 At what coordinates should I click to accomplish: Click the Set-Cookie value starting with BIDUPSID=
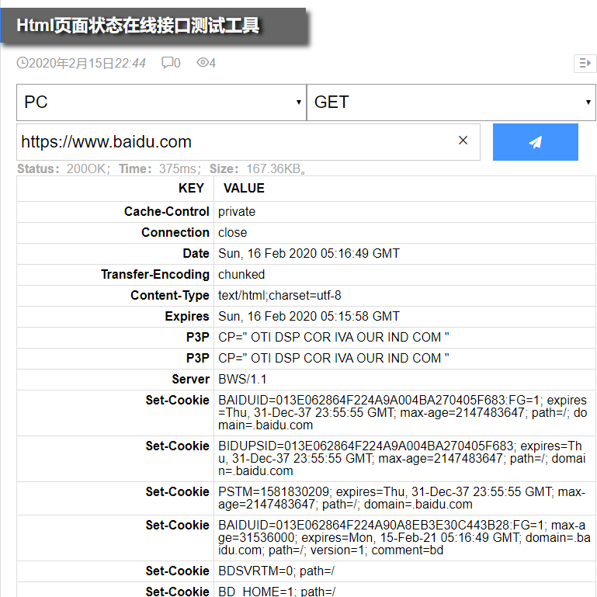[401, 458]
